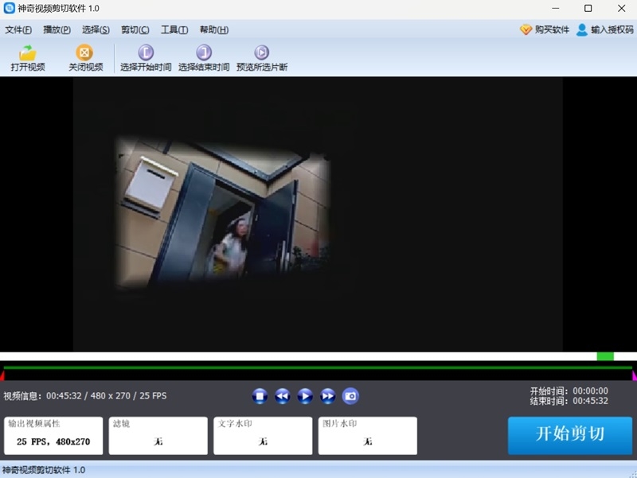Image resolution: width=637 pixels, height=478 pixels.
Task: Click the 输入授权码 user icon
Action: coord(582,29)
